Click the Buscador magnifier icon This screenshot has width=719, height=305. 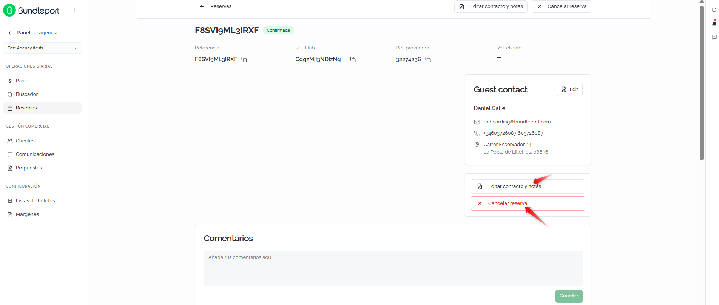point(10,94)
